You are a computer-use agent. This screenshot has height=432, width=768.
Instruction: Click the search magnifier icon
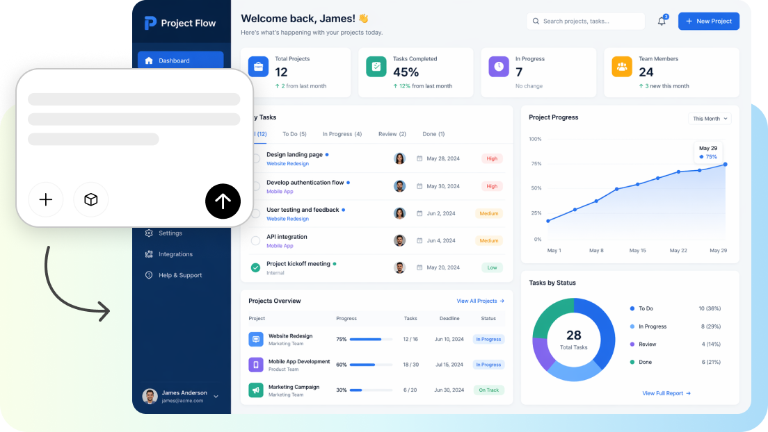coord(536,21)
